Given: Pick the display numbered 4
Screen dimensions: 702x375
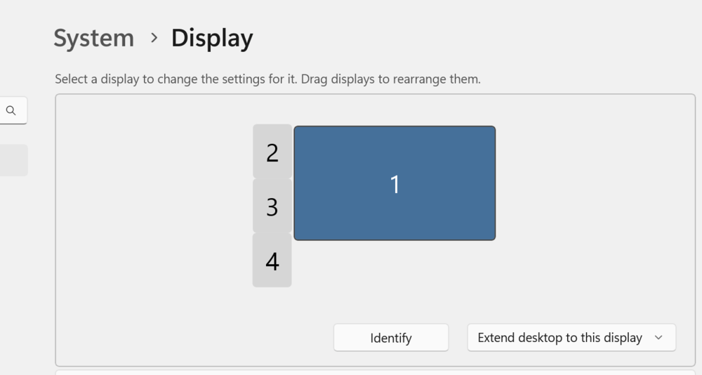Looking at the screenshot, I should click(x=272, y=261).
